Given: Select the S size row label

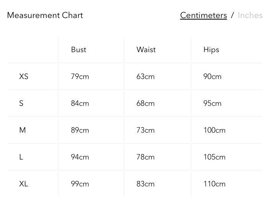Looking at the screenshot, I should (x=21, y=103).
